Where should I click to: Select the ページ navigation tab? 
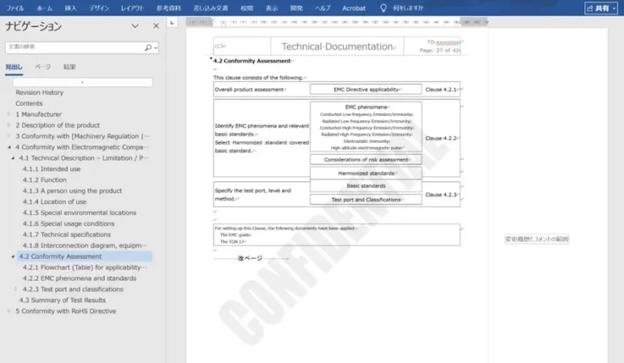tap(42, 67)
